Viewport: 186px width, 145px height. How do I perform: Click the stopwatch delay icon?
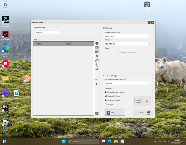[97, 60]
